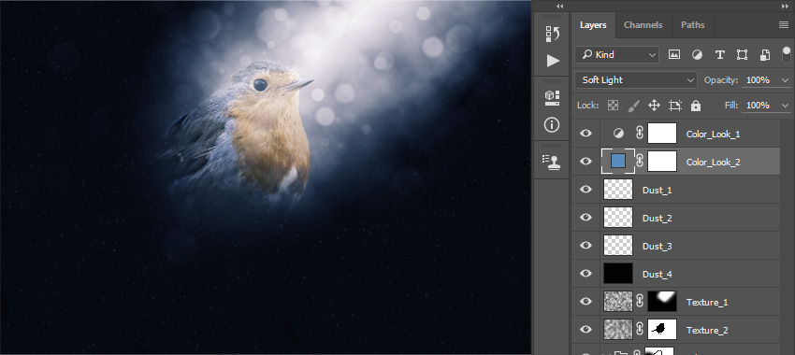Viewport: 795px width, 355px height.
Task: Lock artboard nesting crop icon
Action: pyautogui.click(x=675, y=106)
